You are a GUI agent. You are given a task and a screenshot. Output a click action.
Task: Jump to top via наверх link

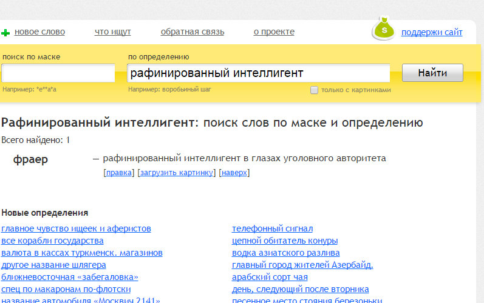pos(234,173)
